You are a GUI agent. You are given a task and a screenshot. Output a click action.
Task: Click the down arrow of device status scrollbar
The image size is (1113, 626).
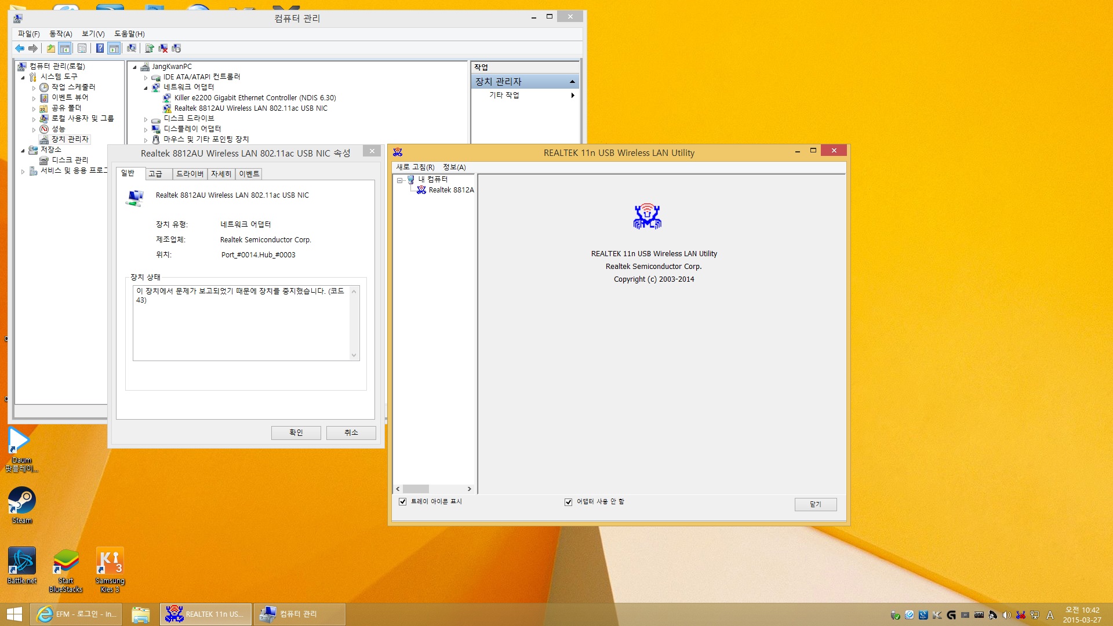click(x=354, y=355)
